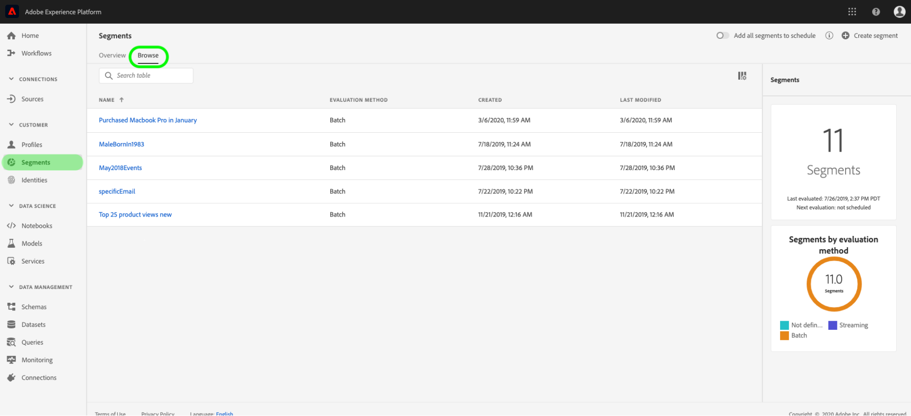The height and width of the screenshot is (416, 911).
Task: Click the Name column sort arrow
Action: pyautogui.click(x=121, y=100)
